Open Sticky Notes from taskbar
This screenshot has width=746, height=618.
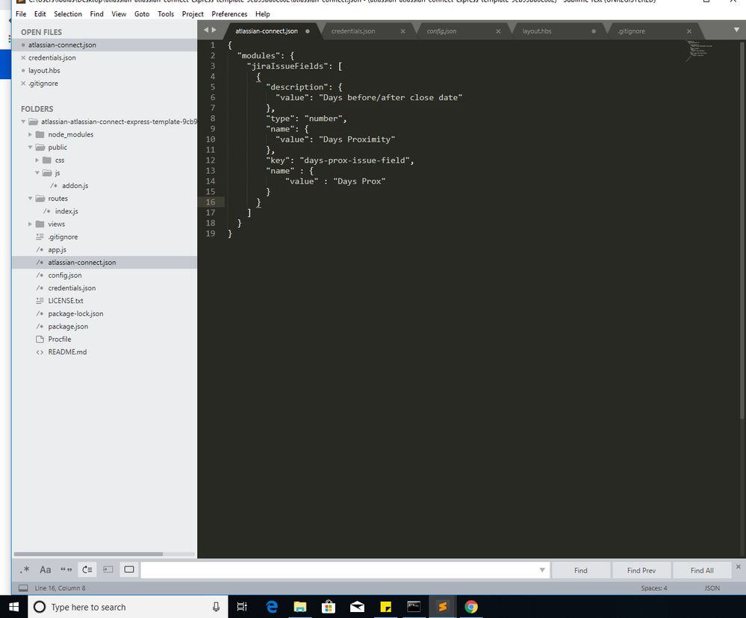tap(386, 607)
